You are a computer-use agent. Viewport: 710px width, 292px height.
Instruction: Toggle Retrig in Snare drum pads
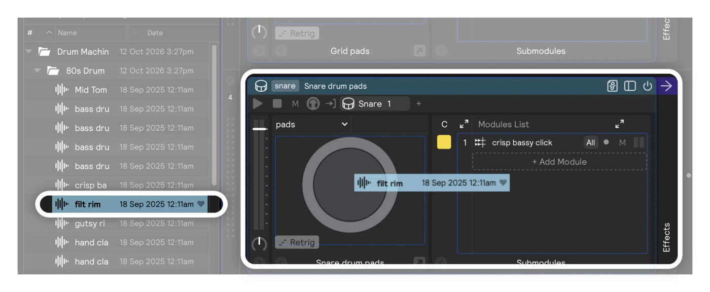tap(297, 242)
